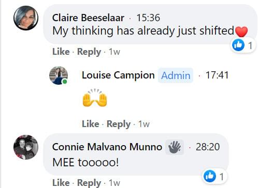
Task: Click the red heart emoji in Claire's comment
Action: [241, 32]
